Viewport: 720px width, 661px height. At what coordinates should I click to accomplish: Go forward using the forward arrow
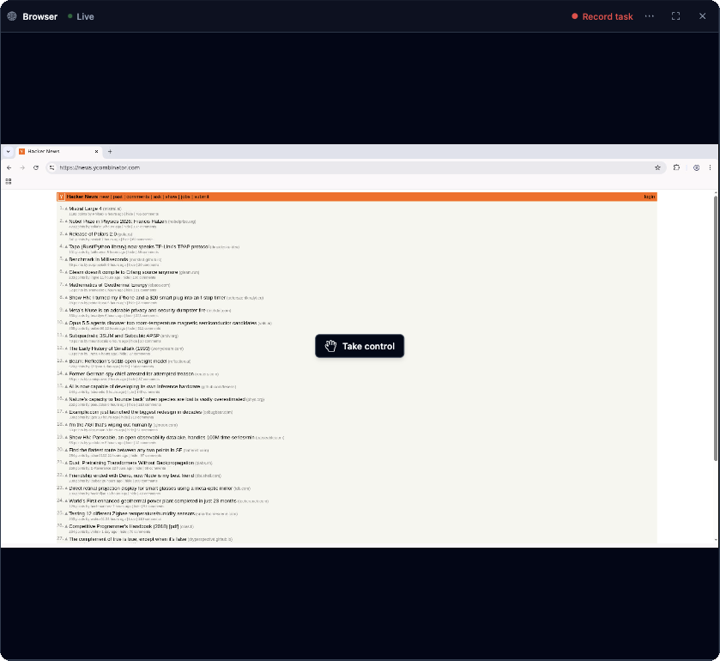[22, 167]
